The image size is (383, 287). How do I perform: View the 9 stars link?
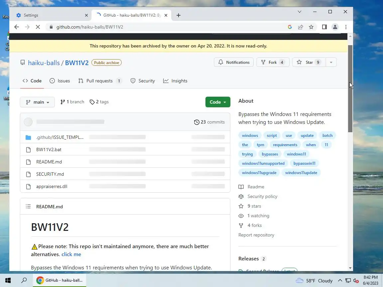[250, 206]
